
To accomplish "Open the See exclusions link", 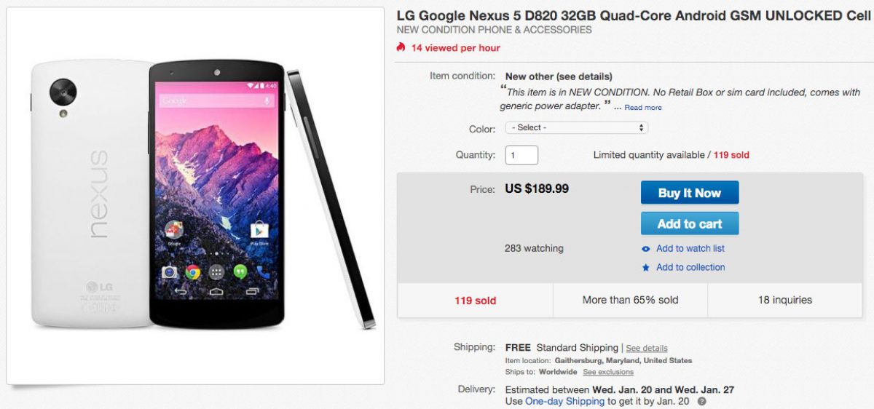I will click(608, 372).
